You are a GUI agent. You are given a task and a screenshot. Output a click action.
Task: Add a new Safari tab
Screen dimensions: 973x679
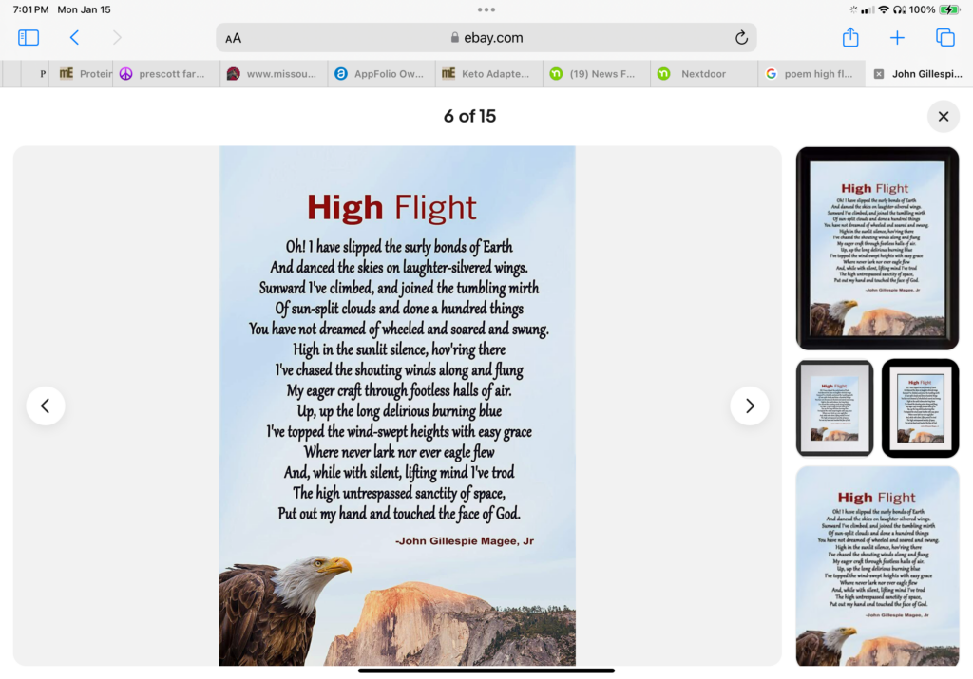(x=897, y=38)
